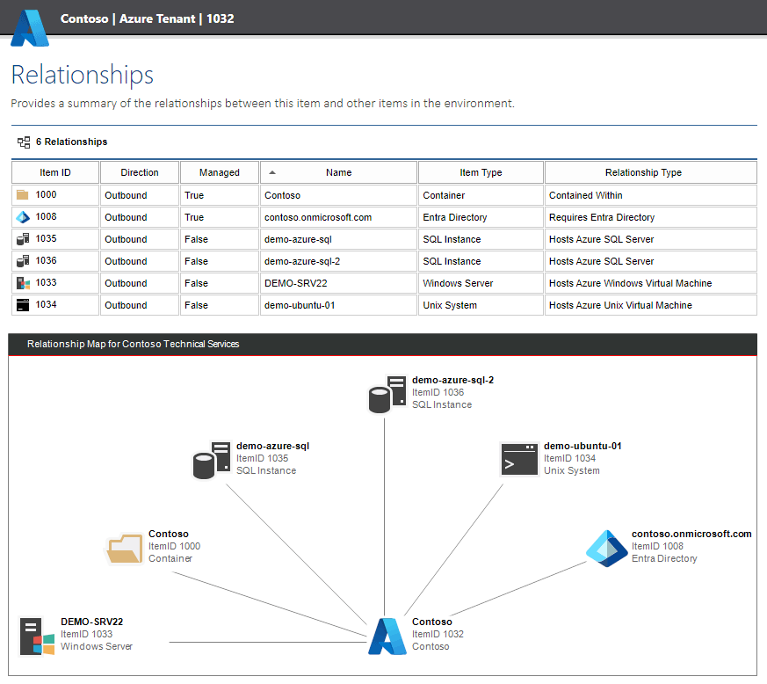Click the 'Container' item type cell
The height and width of the screenshot is (684, 767).
click(481, 195)
